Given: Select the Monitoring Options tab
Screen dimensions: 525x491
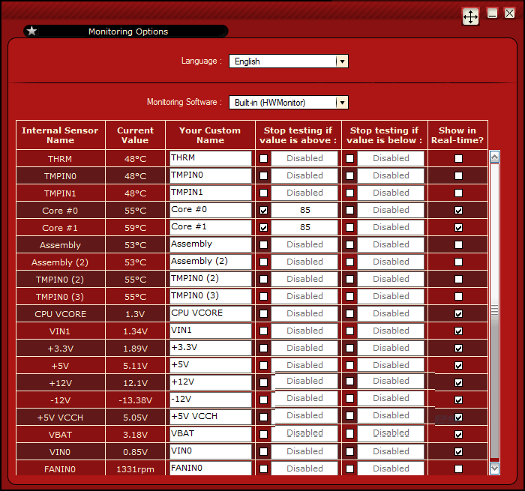Looking at the screenshot, I should [x=127, y=31].
